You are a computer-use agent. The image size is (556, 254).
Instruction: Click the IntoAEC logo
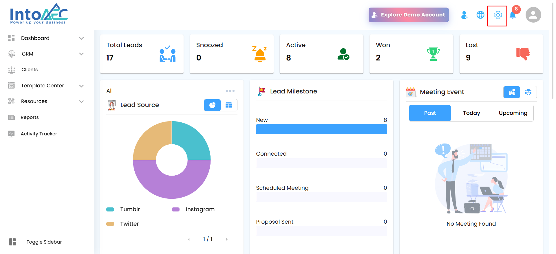[39, 14]
